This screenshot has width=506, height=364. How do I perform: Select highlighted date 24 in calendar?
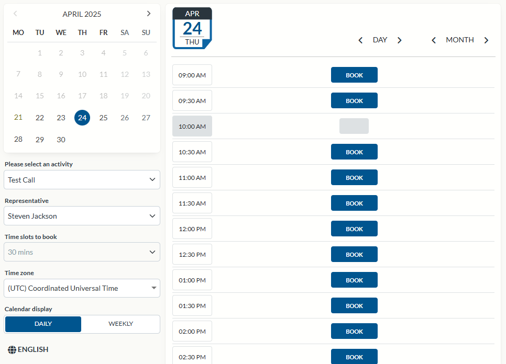pyautogui.click(x=82, y=118)
